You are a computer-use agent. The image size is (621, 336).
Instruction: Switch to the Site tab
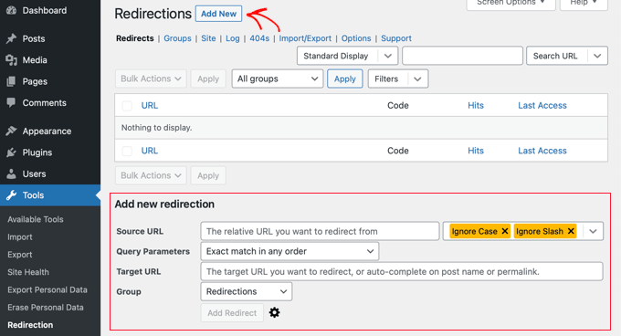pyautogui.click(x=208, y=38)
